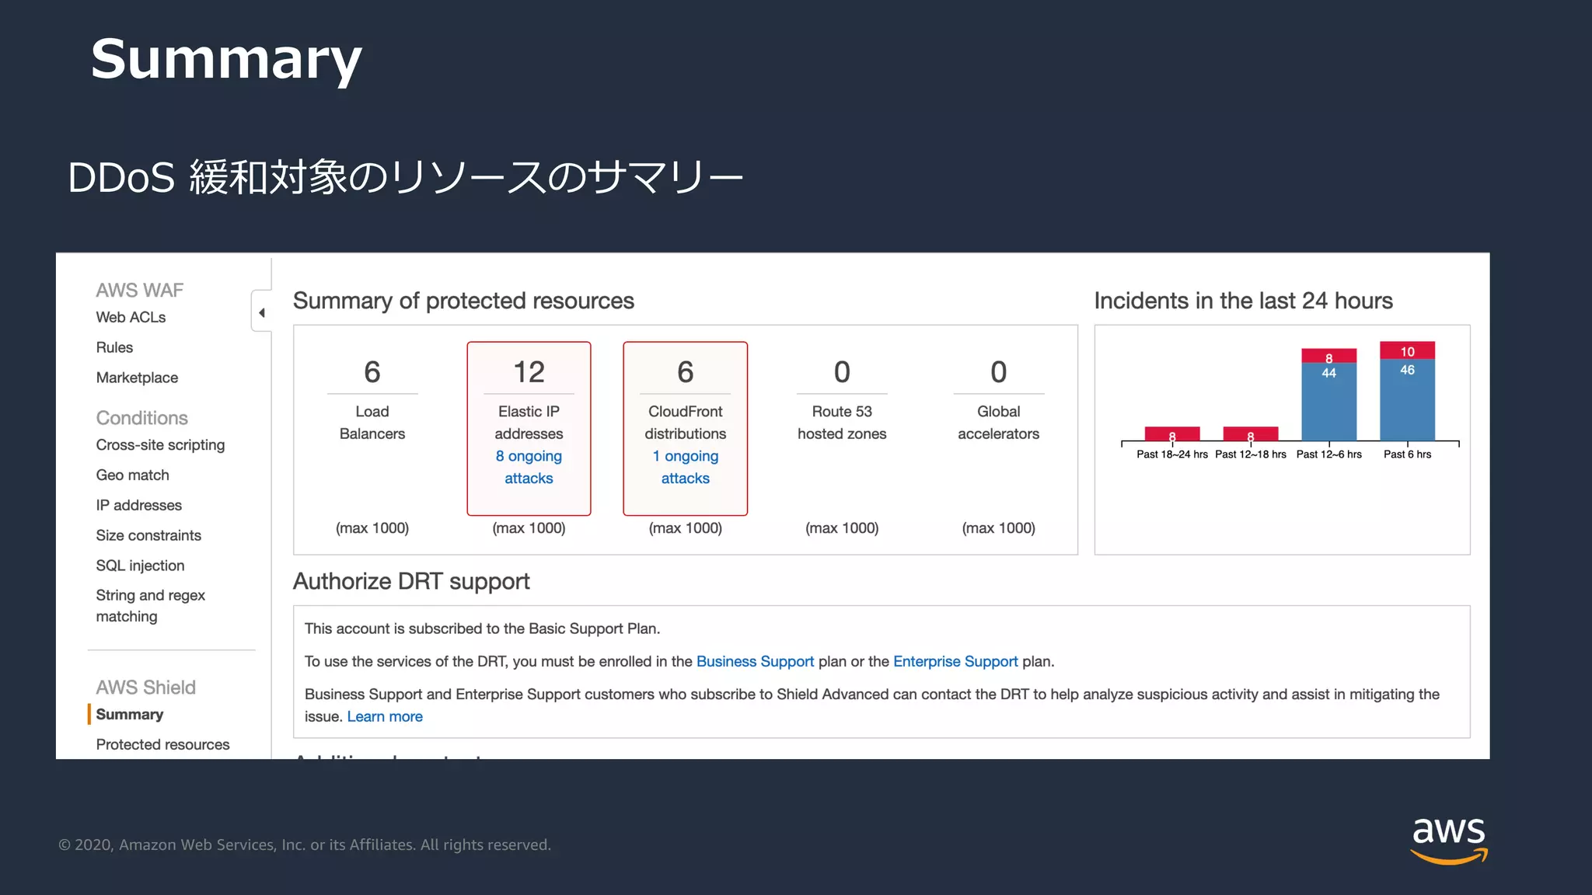
Task: Collapse the sidebar with the arrow toggle
Action: [261, 312]
